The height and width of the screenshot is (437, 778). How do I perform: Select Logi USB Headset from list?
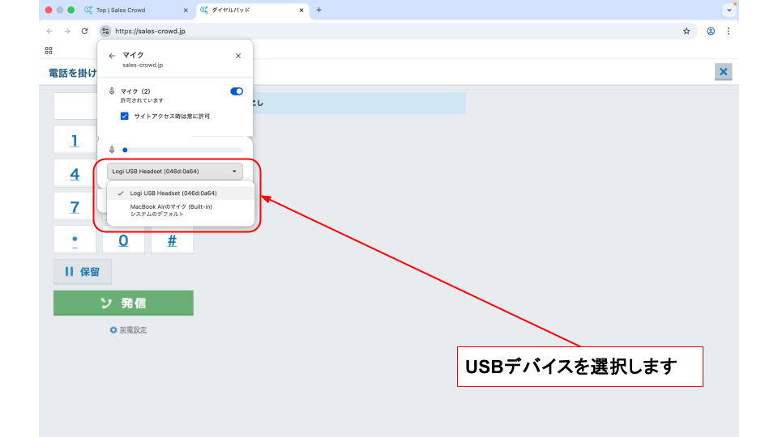coord(173,193)
